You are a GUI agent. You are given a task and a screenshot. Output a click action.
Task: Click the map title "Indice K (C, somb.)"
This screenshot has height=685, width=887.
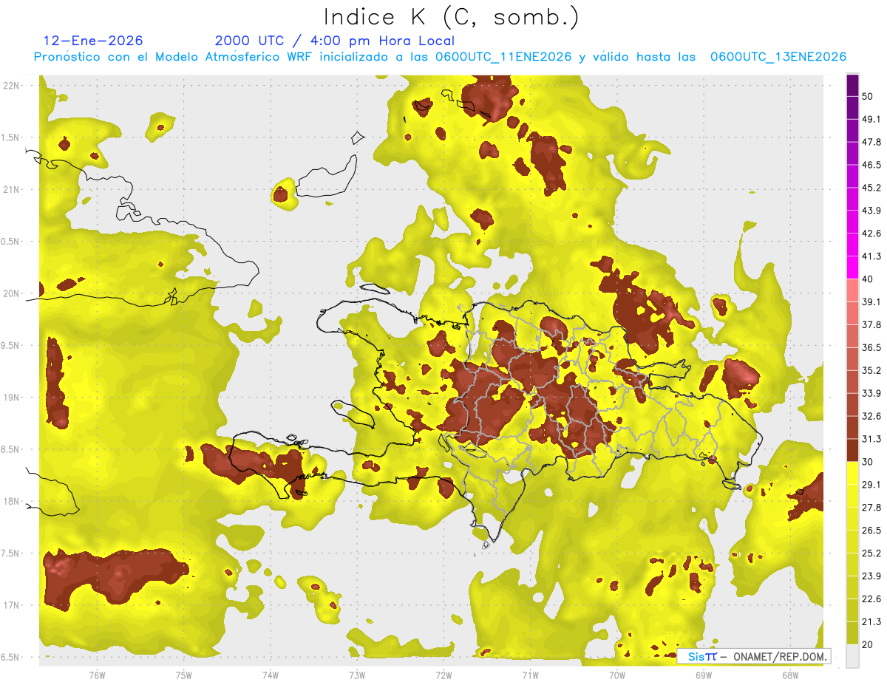pyautogui.click(x=451, y=17)
